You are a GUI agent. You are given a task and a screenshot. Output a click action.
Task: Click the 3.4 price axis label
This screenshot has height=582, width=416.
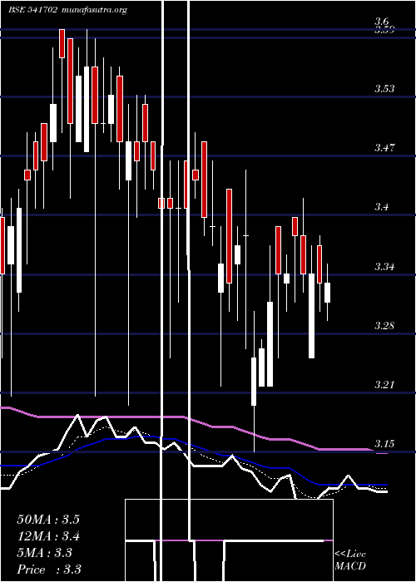pos(381,207)
